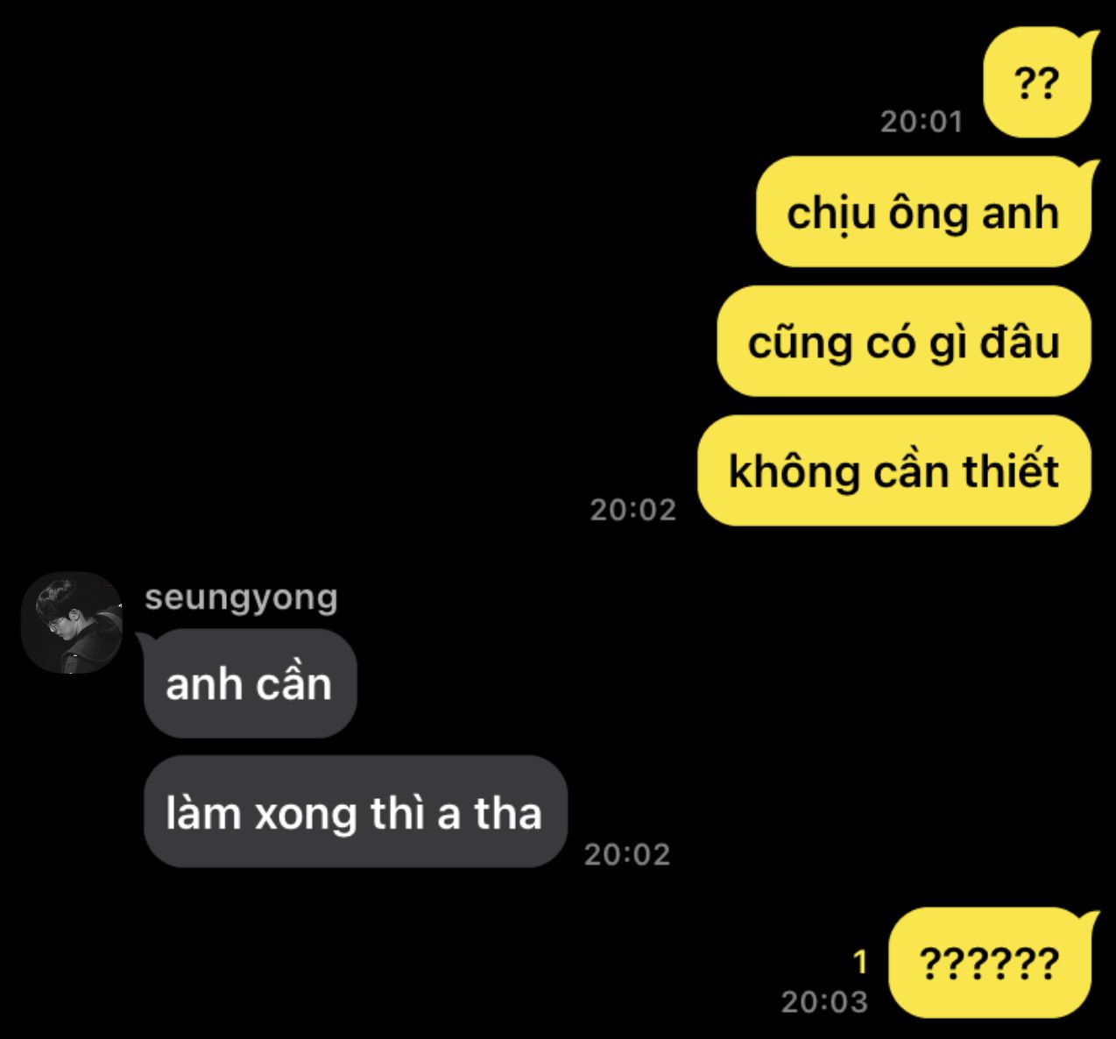Select the gray 'anh cần' message
The height and width of the screenshot is (1039, 1116).
[x=250, y=683]
